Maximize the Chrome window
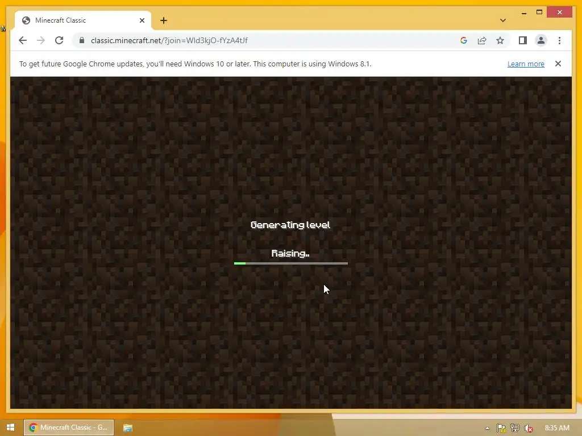 pos(539,12)
